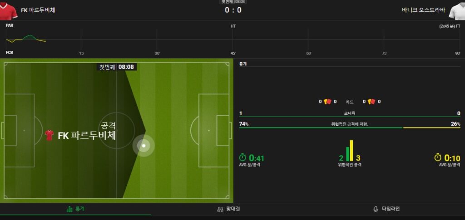Click the red shirt icon on the pitch
This screenshot has height=220, width=465.
coord(49,135)
